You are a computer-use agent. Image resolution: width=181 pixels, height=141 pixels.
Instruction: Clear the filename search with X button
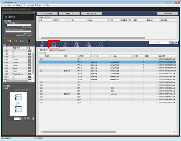(x=177, y=43)
